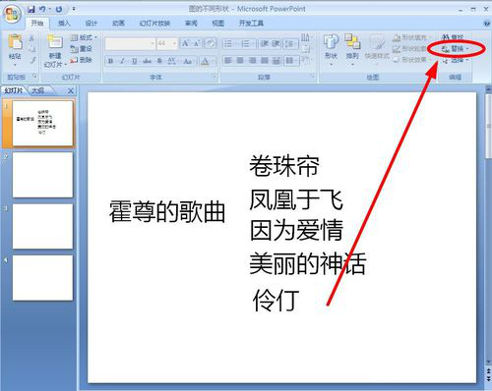The height and width of the screenshot is (391, 492).
Task: Open the Shape Fill (形状填充) color menu
Action: pos(412,38)
